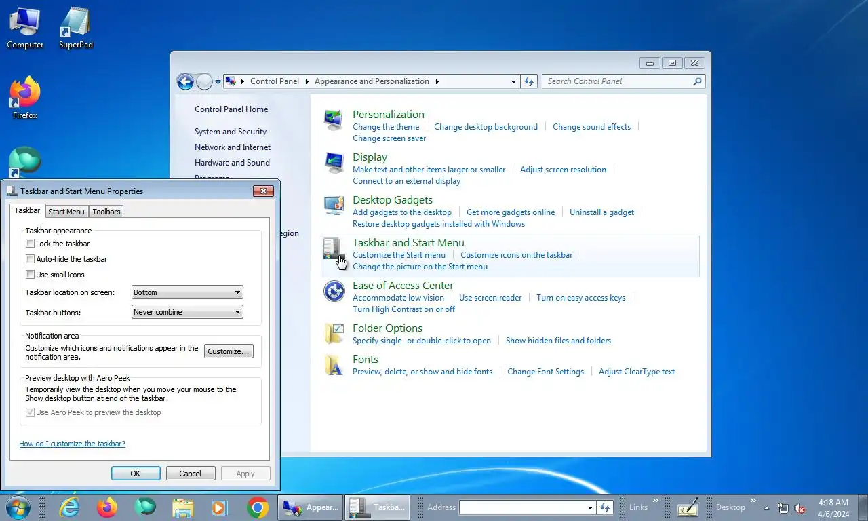
Task: Click the refresh button beside the Control Panel address bar
Action: click(x=529, y=81)
